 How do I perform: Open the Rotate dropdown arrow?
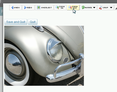(x=94, y=7)
